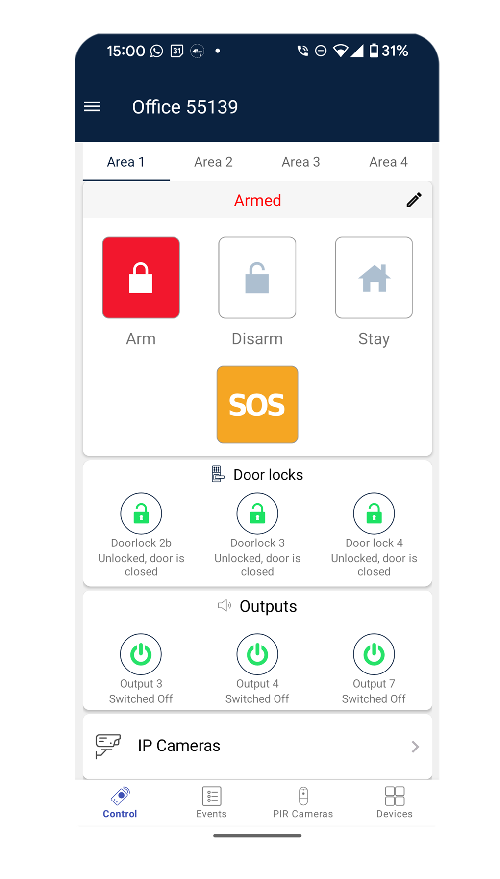Open PIR Cameras in bottom navigation
The image size is (500, 879).
[303, 802]
